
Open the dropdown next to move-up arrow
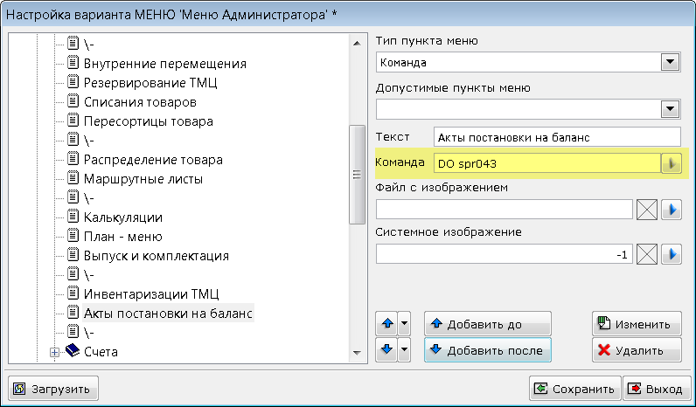404,324
